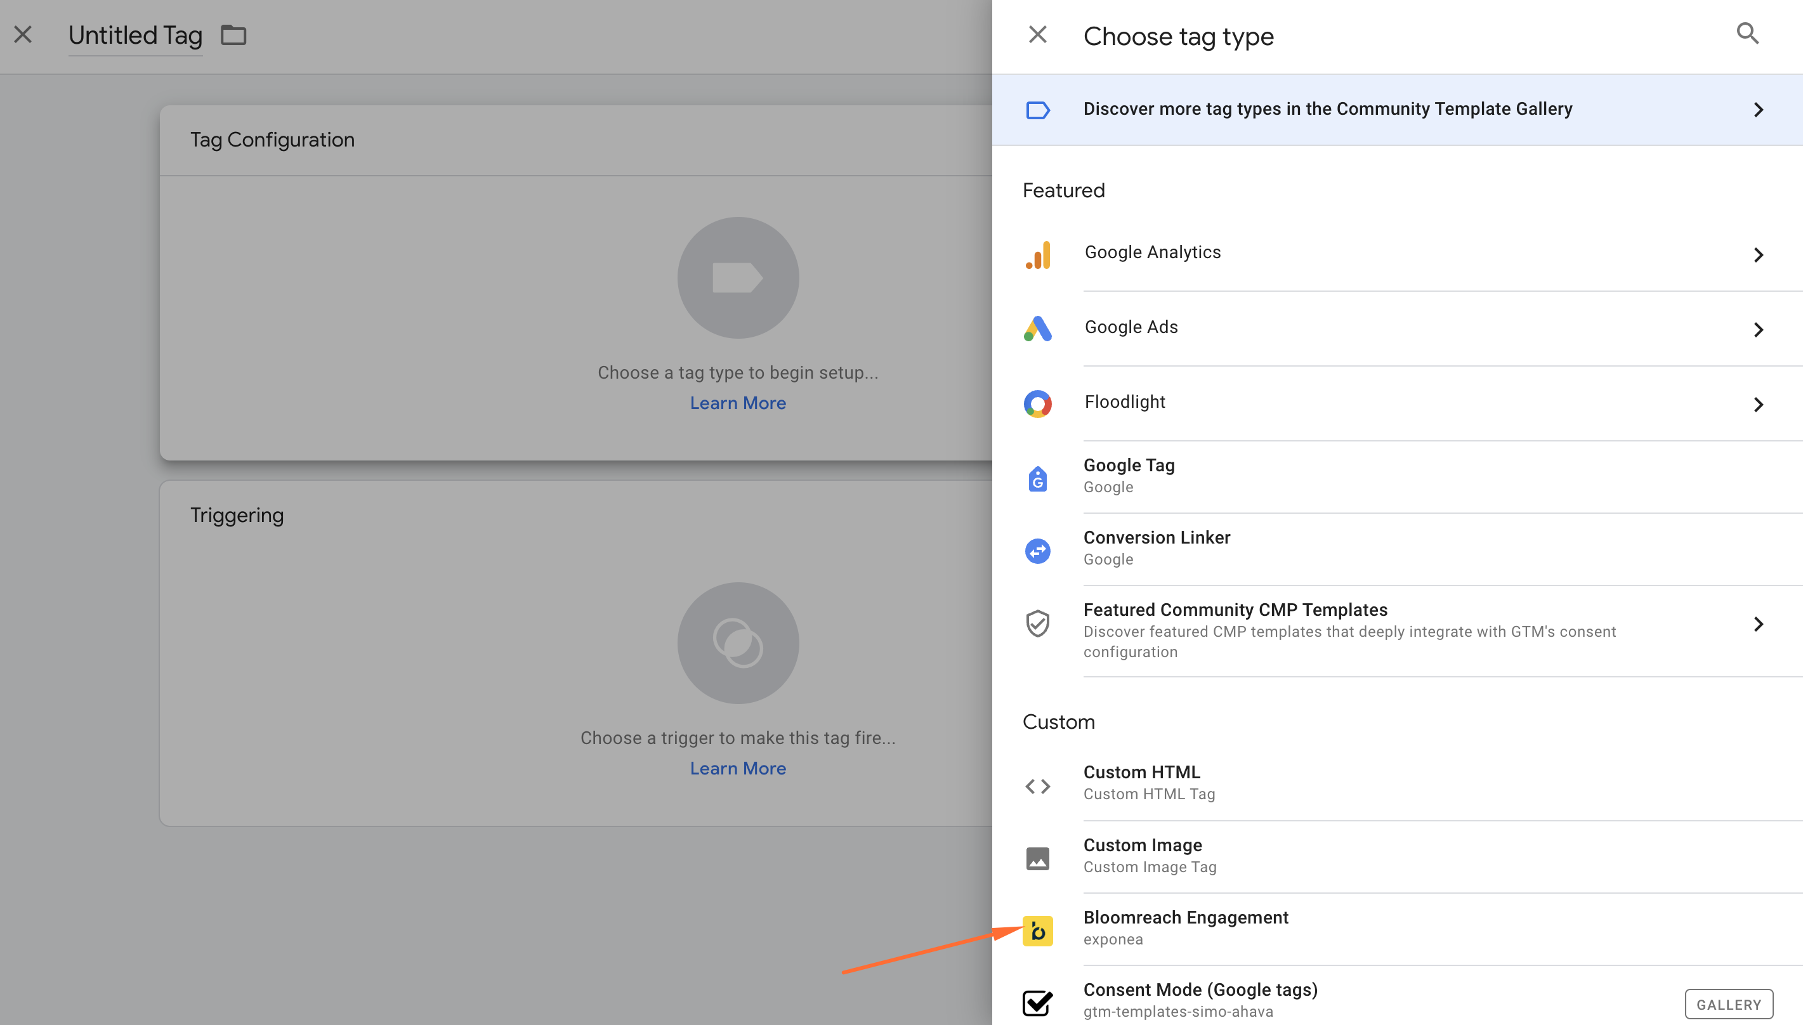
Task: Click 'Choose a tag type to begin setup...' text
Action: click(x=738, y=372)
